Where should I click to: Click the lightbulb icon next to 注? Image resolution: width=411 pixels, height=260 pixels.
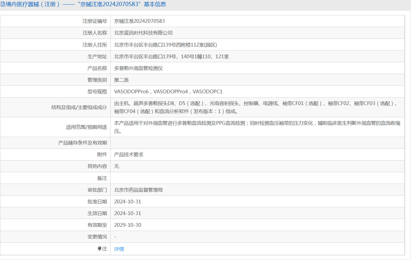pyautogui.click(x=99, y=249)
